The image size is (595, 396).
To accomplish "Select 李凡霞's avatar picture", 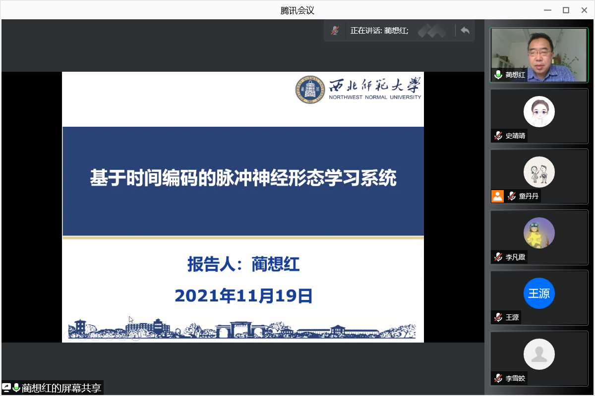I will 539,233.
